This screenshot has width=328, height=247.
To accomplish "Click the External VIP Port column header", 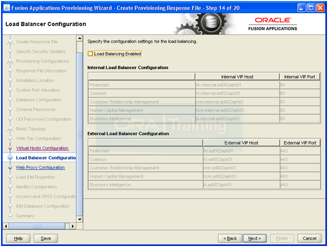I will 300,143.
